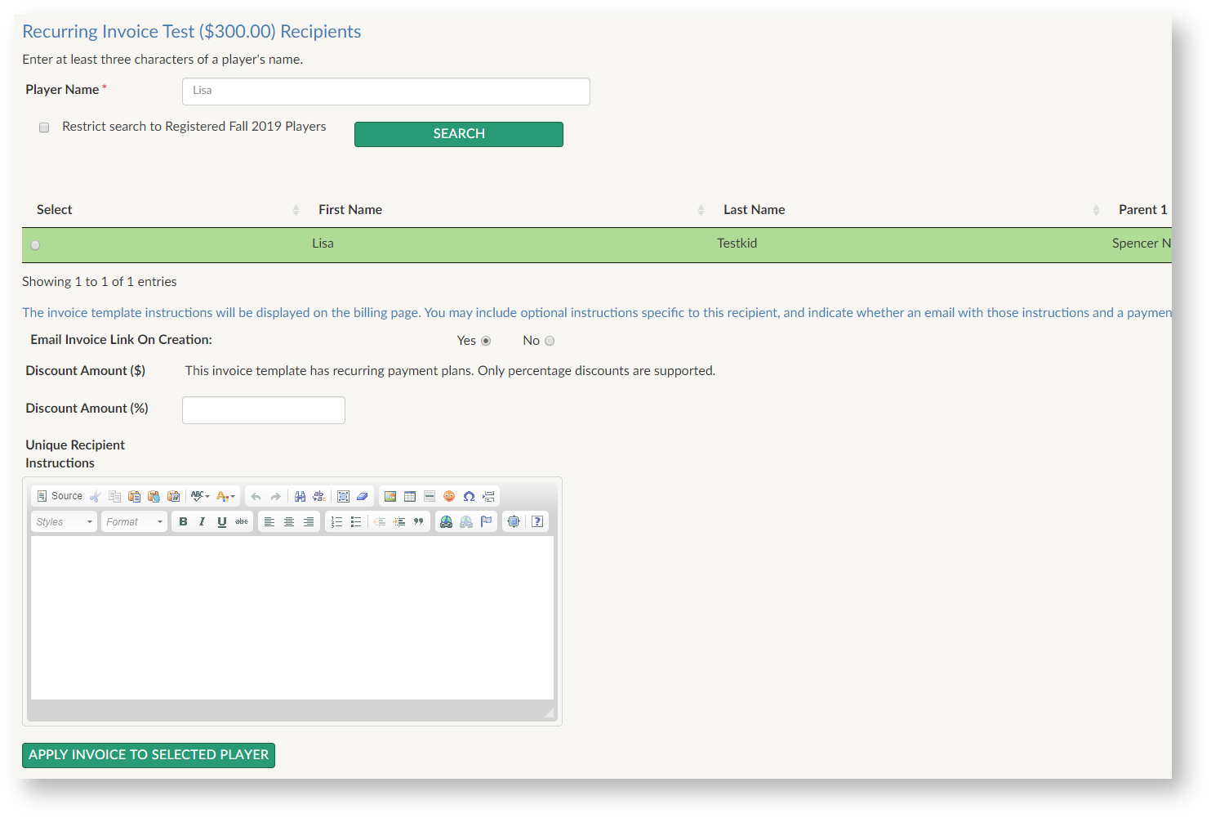
Task: Click the Anchor flag icon
Action: [x=486, y=521]
